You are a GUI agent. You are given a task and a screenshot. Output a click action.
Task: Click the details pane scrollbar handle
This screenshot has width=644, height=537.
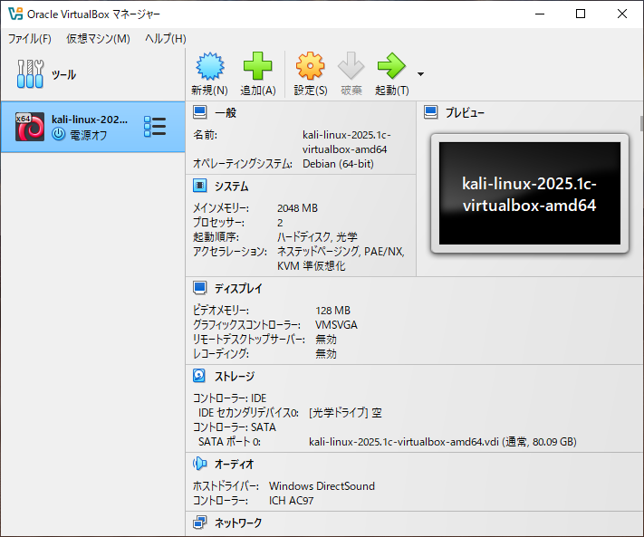pyautogui.click(x=641, y=123)
